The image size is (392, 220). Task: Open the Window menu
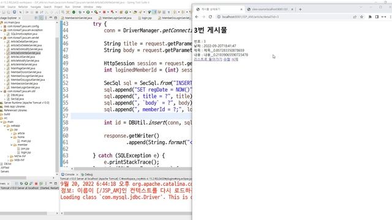tap(88, 7)
